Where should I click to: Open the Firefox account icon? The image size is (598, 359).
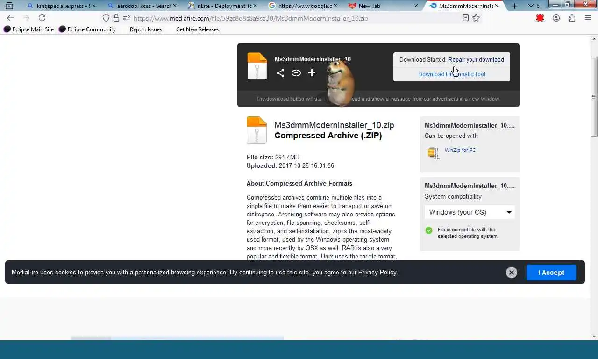point(556,18)
